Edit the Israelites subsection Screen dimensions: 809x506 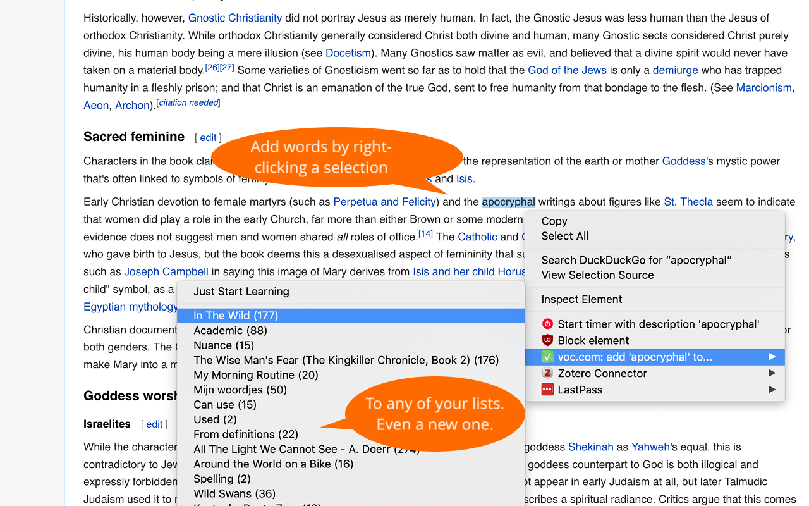154,424
